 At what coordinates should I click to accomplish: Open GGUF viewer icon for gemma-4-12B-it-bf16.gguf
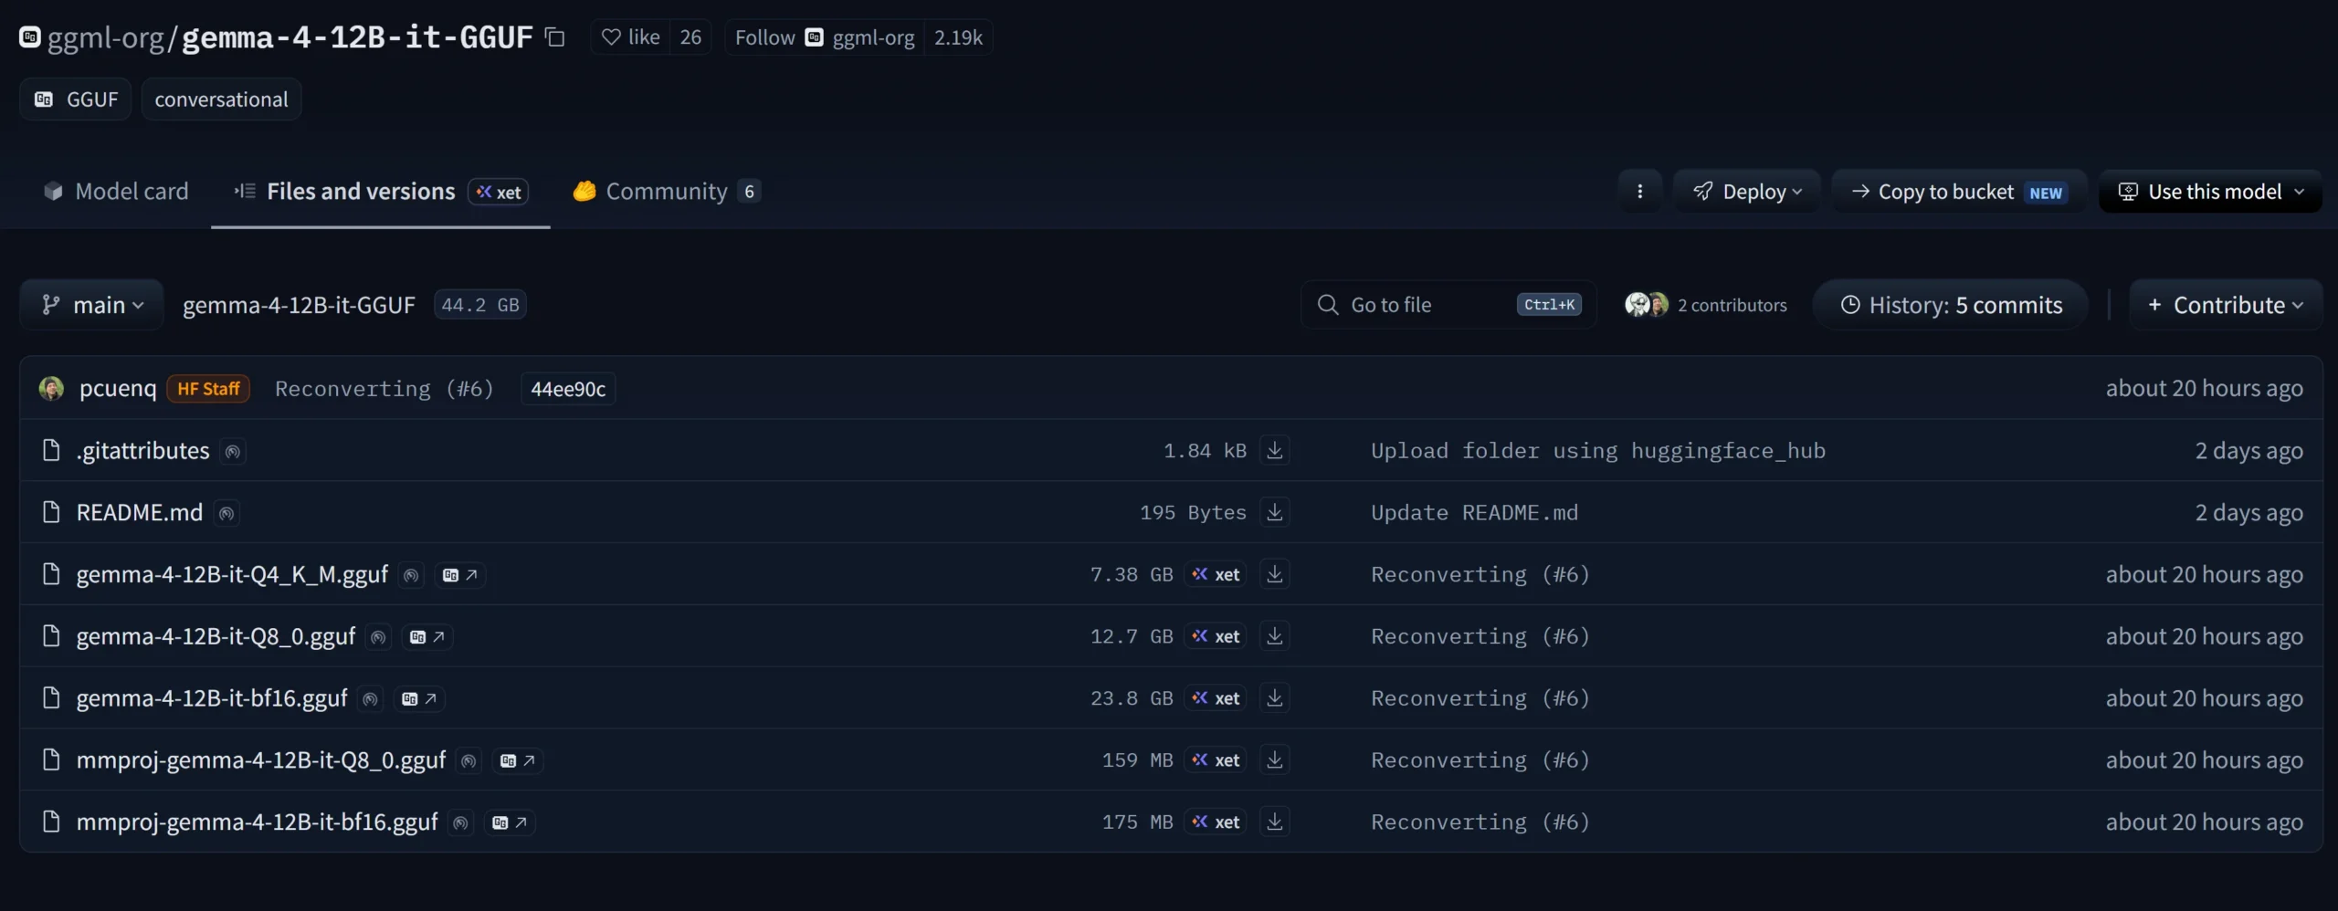coord(419,699)
